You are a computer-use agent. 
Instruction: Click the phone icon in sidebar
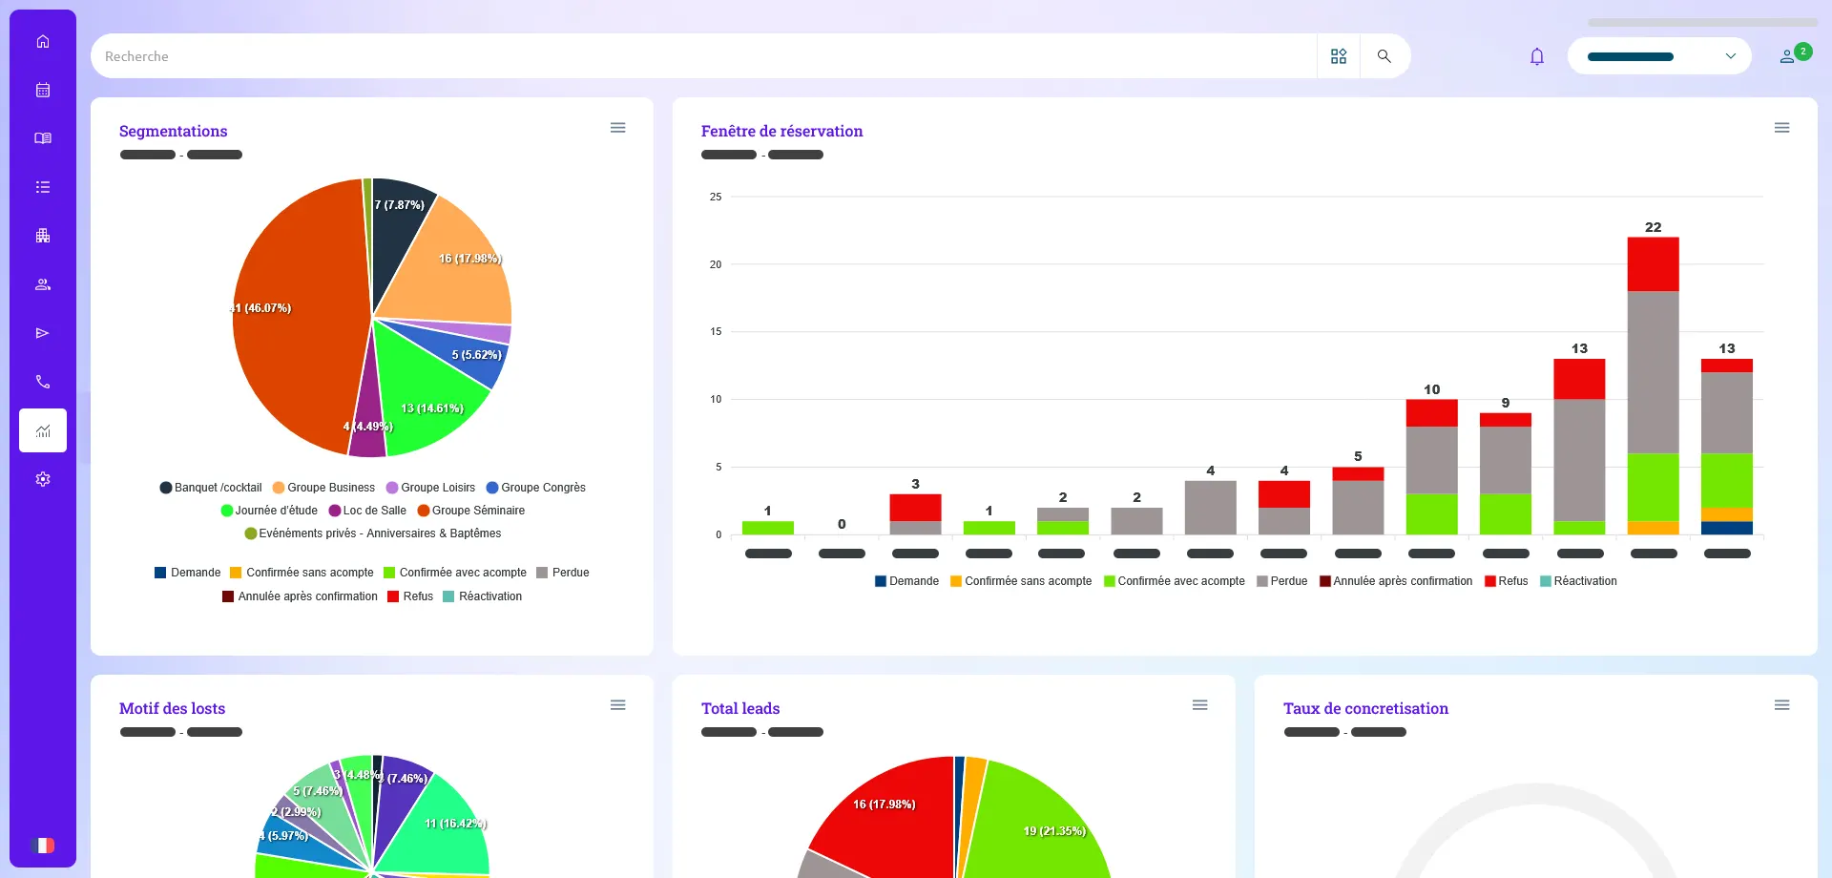(43, 382)
